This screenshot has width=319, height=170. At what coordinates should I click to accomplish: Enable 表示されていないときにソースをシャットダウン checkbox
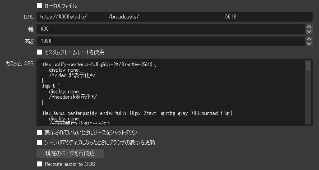point(39,133)
